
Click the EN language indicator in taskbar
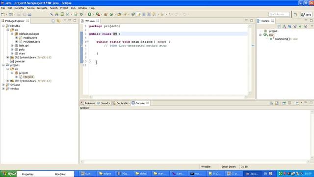click(x=265, y=174)
